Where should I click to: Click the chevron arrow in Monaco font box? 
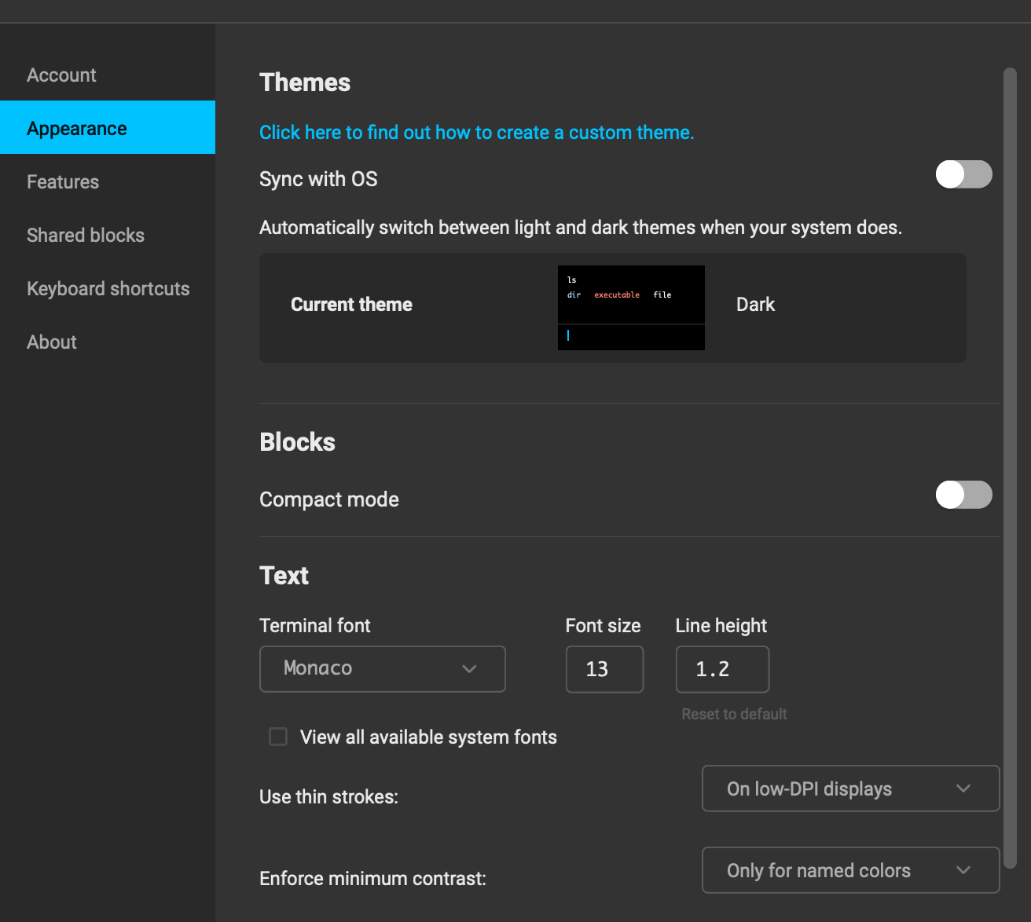(x=470, y=669)
